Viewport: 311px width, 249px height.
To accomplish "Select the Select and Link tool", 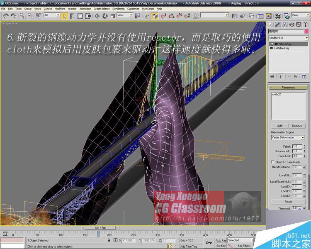I will click(x=23, y=16).
